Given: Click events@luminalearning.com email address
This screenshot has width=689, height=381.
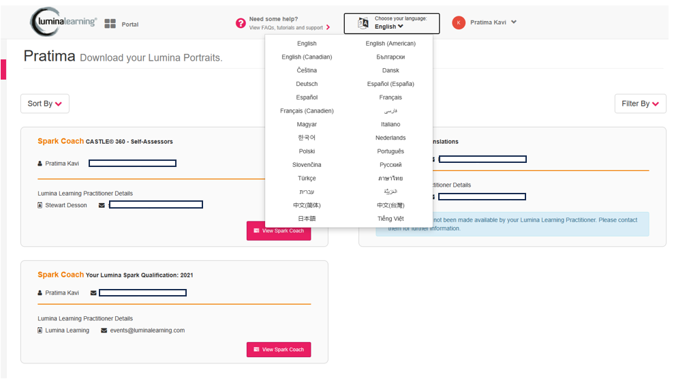Looking at the screenshot, I should [147, 331].
